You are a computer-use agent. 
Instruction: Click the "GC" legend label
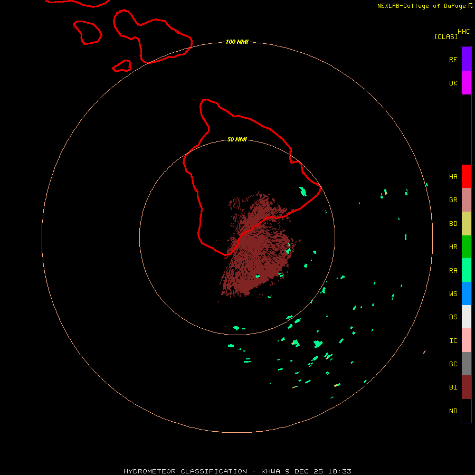coord(453,364)
